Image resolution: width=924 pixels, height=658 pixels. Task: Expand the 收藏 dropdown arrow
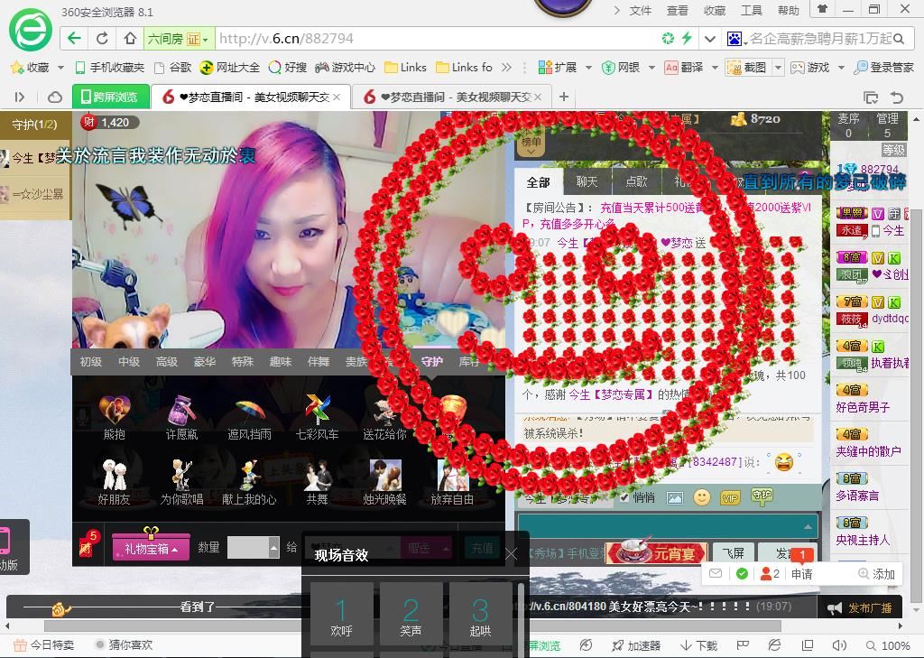click(x=60, y=68)
